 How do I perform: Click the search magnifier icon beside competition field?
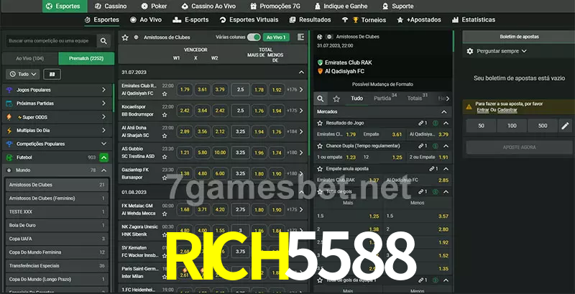tap(103, 41)
